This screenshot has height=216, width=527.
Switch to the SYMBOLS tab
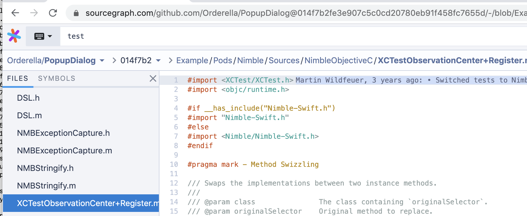tap(57, 78)
